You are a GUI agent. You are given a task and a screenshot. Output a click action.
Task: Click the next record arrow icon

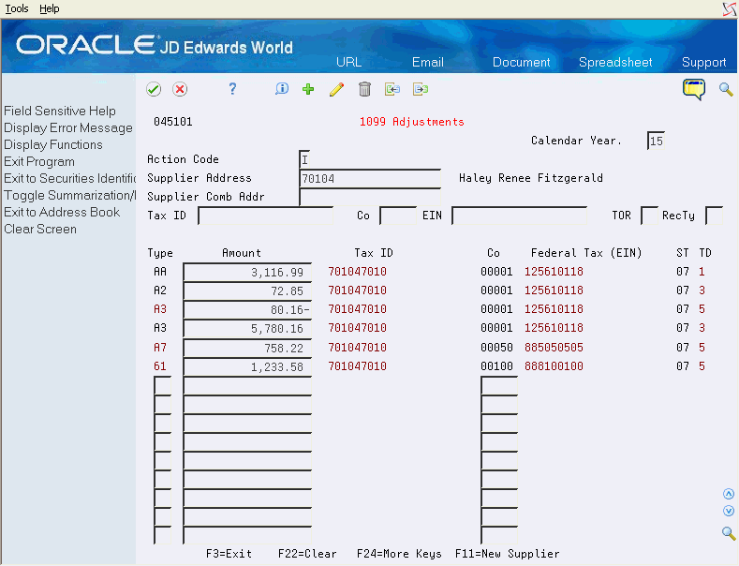coord(421,89)
